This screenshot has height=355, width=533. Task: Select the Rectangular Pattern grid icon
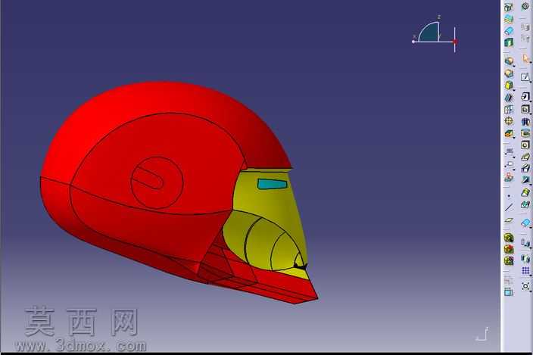[x=525, y=271]
